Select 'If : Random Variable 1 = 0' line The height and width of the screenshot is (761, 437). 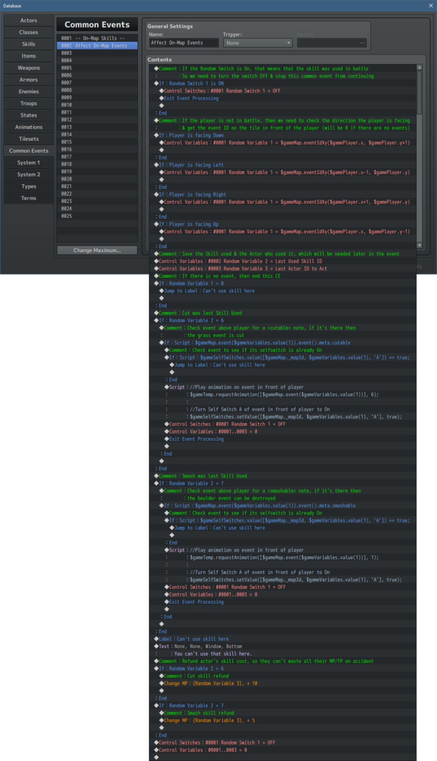pos(283,283)
